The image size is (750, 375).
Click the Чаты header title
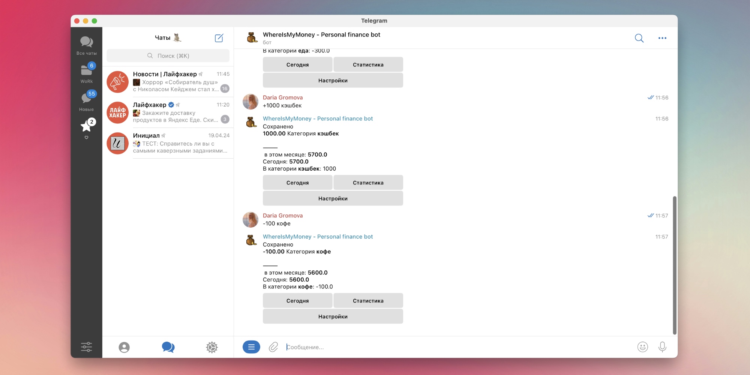pos(162,37)
